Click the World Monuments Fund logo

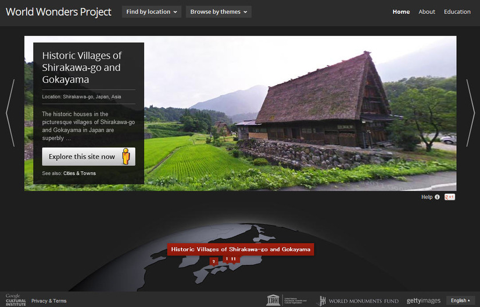pos(357,301)
